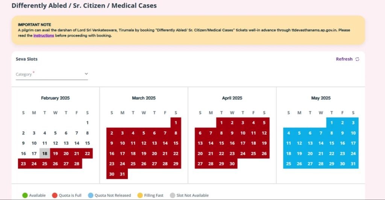Click the Refresh text button
385x200 pixels.
coord(344,59)
